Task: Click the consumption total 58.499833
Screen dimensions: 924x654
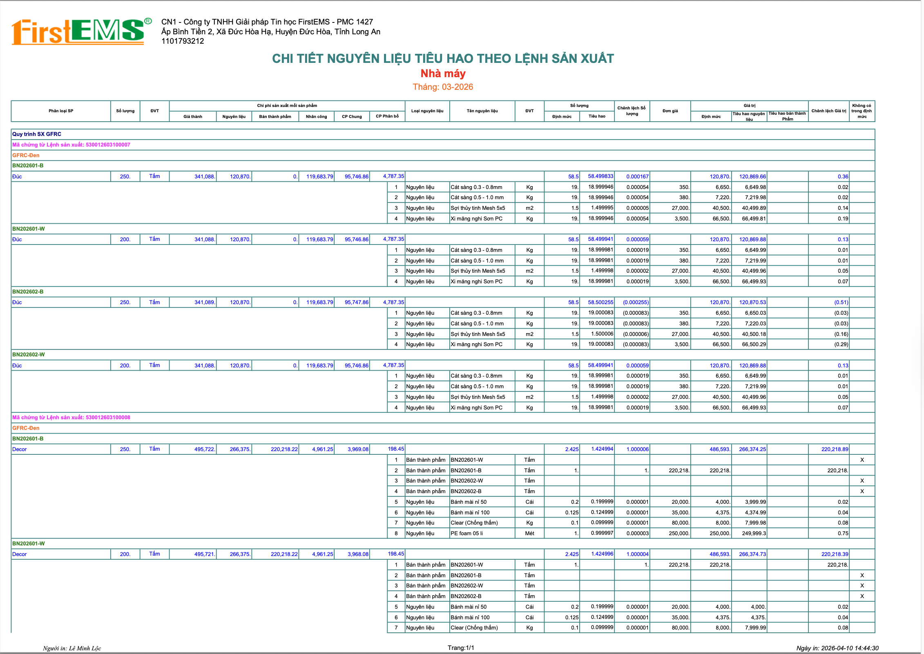Action: click(600, 176)
